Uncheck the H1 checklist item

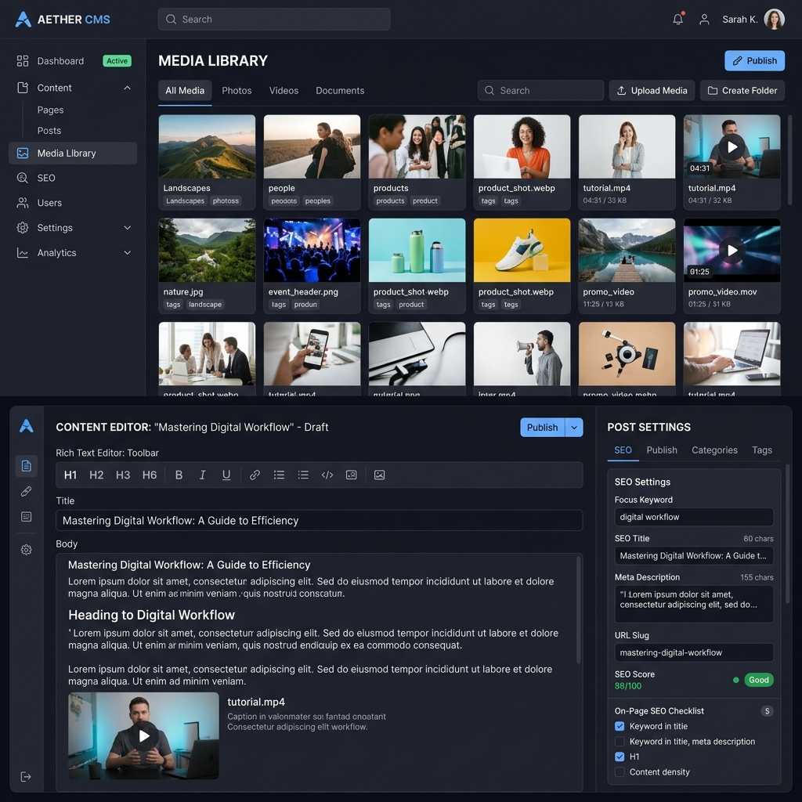[620, 757]
